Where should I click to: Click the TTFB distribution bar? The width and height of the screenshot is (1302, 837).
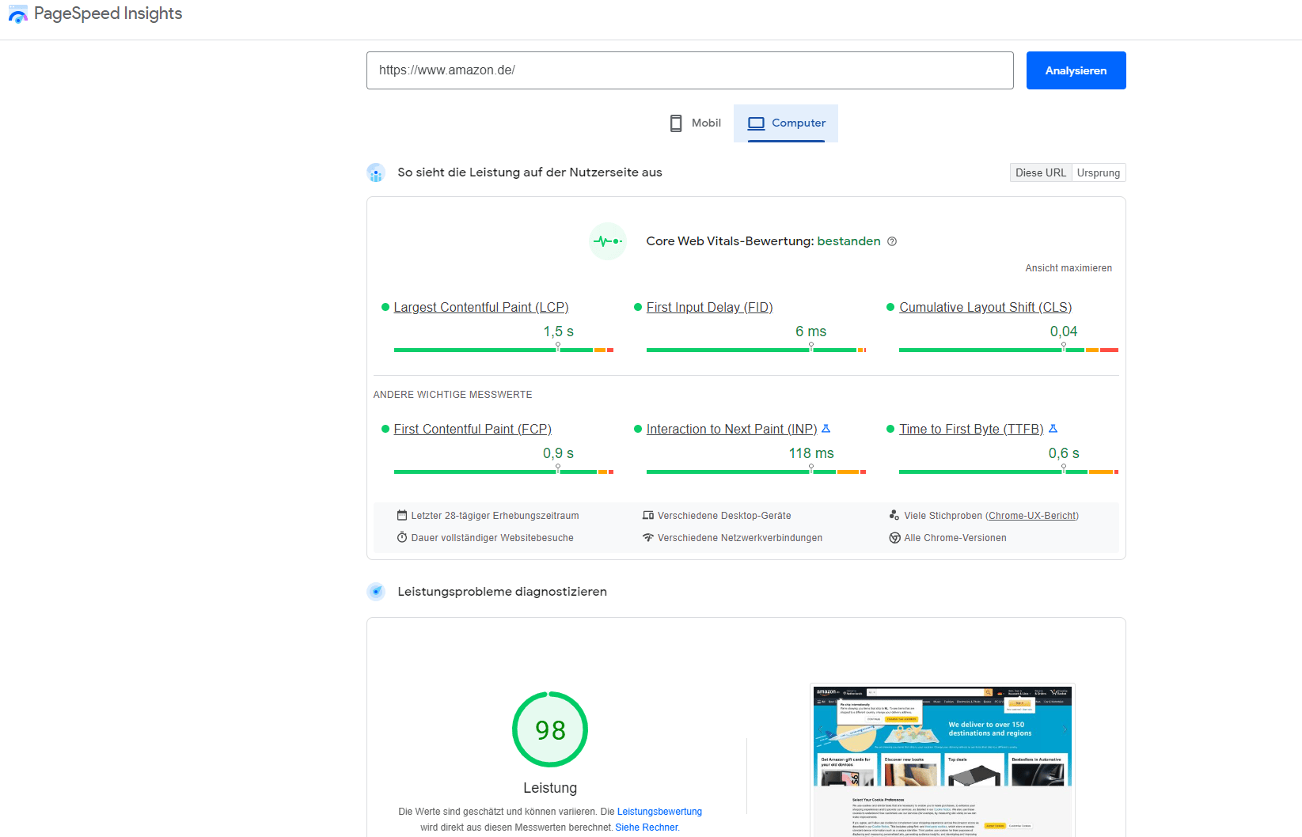click(x=1008, y=472)
